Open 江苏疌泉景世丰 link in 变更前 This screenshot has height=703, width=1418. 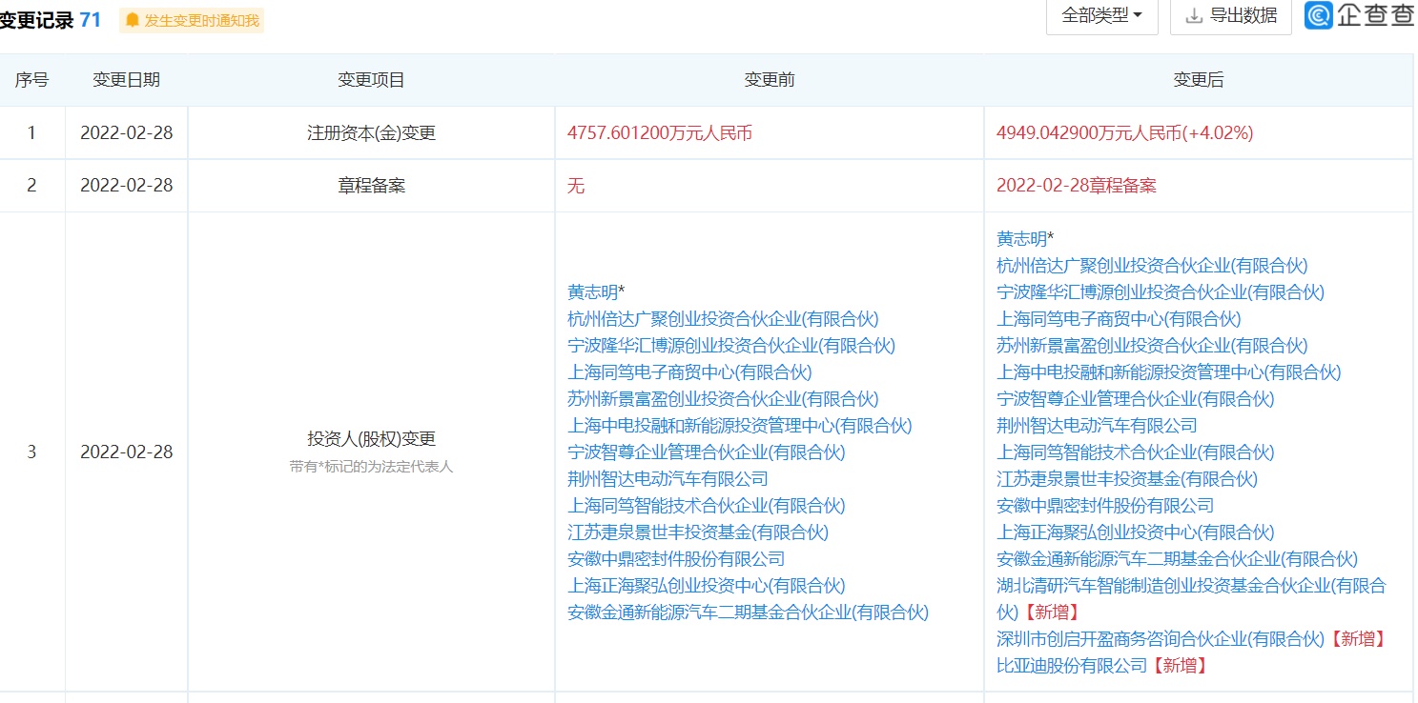coord(698,532)
